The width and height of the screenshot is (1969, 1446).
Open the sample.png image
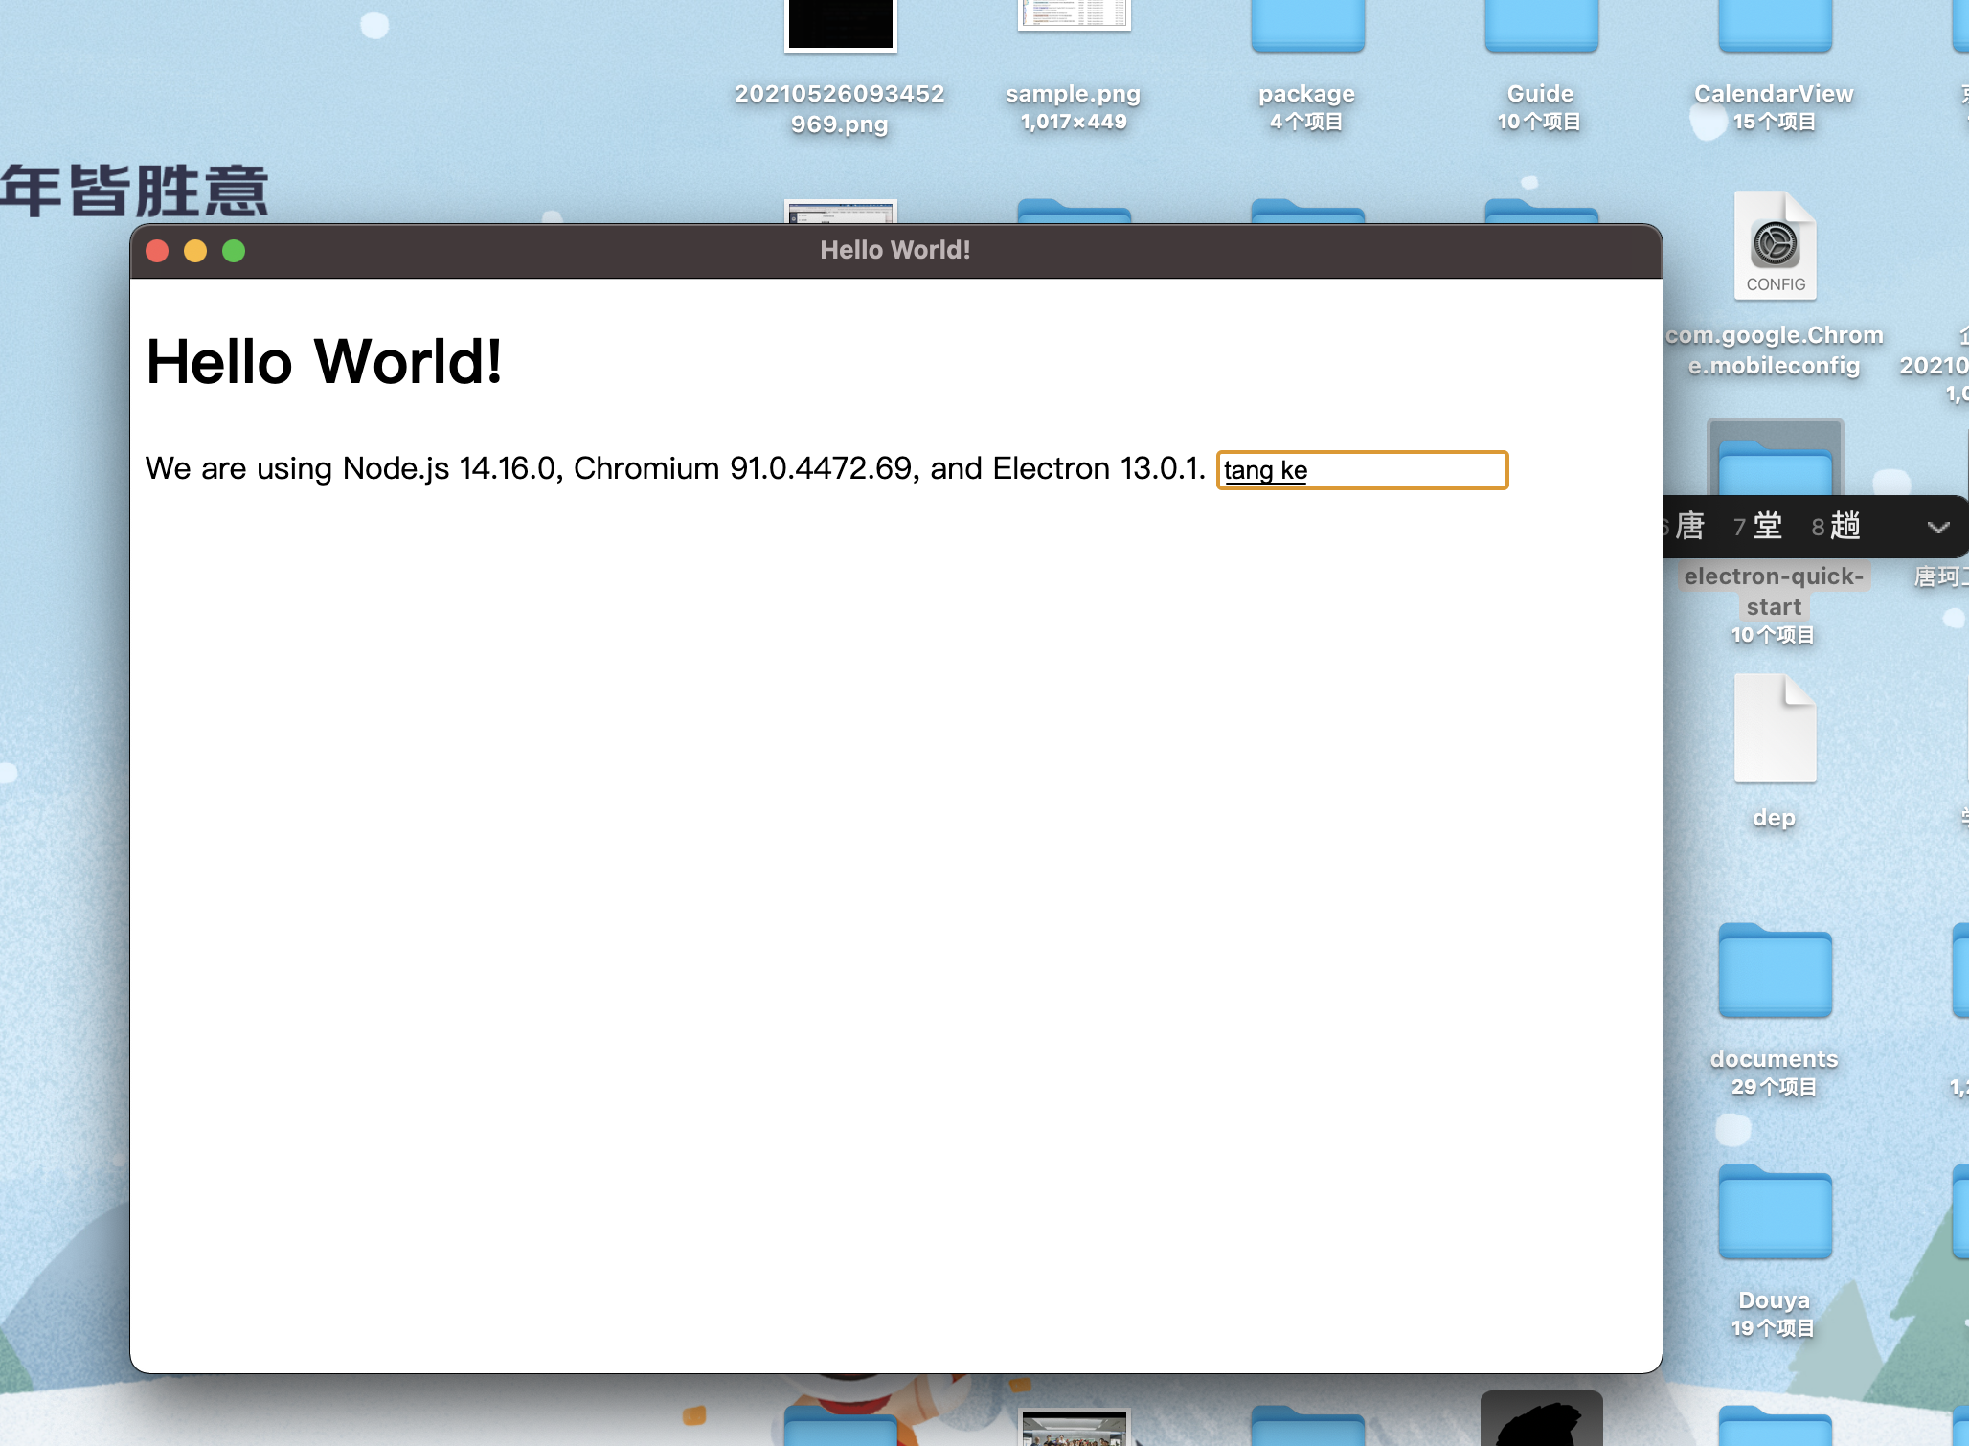1075,14
